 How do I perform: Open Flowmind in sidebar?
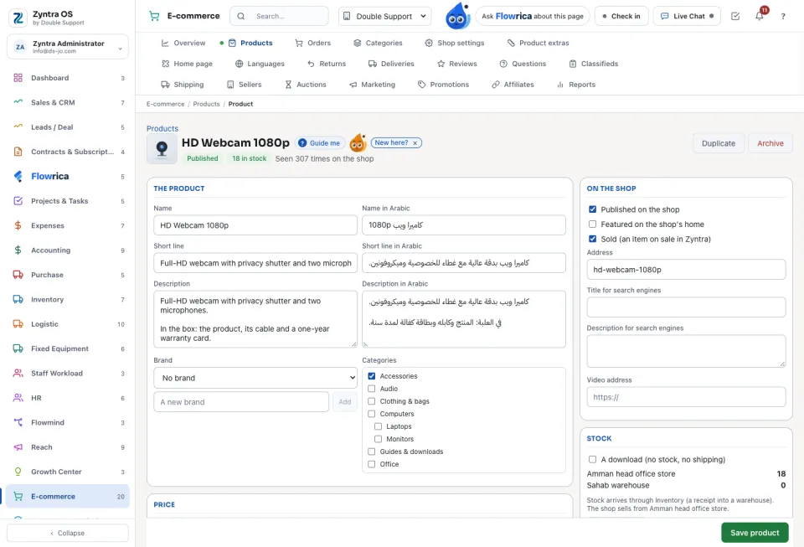point(68,422)
